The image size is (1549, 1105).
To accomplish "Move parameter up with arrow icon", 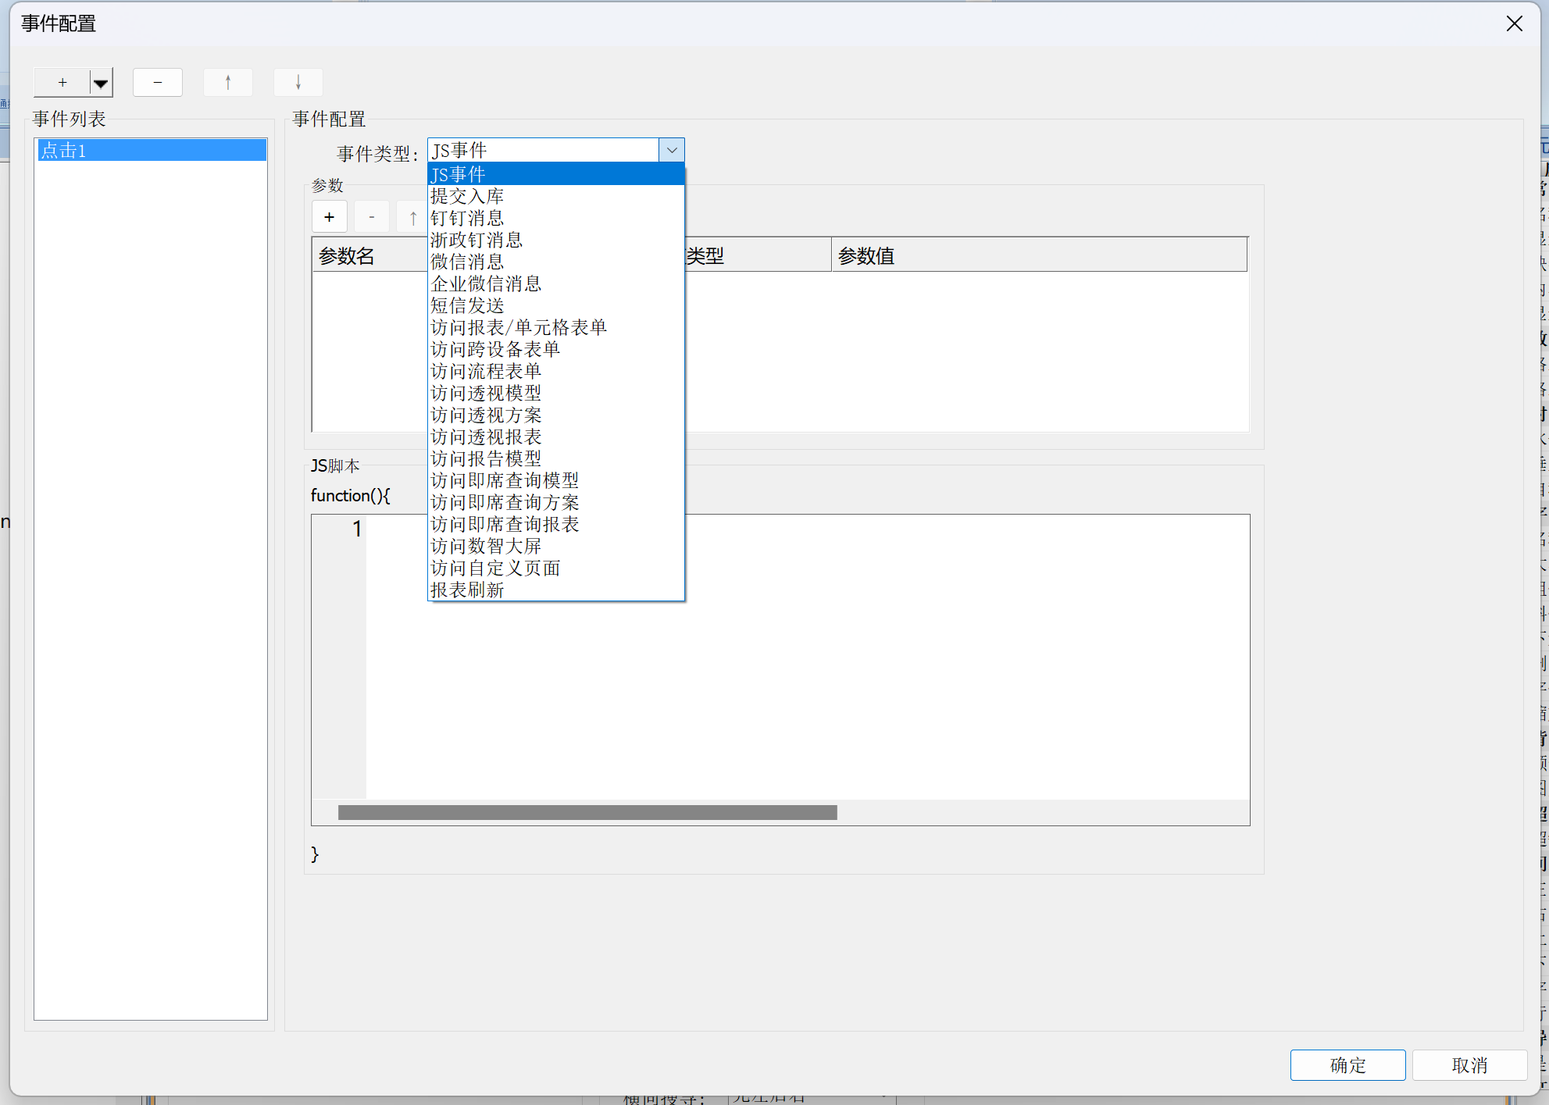I will tap(413, 218).
